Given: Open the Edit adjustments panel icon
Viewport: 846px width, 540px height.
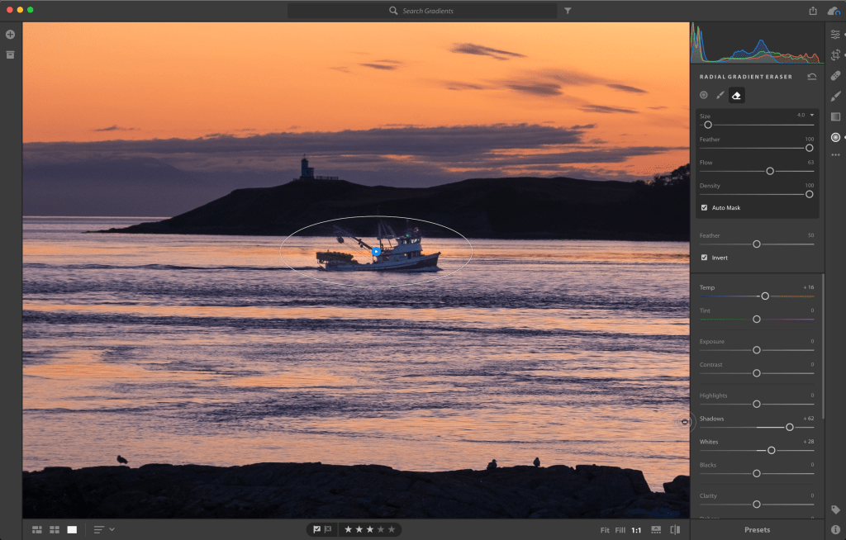Looking at the screenshot, I should coord(835,34).
